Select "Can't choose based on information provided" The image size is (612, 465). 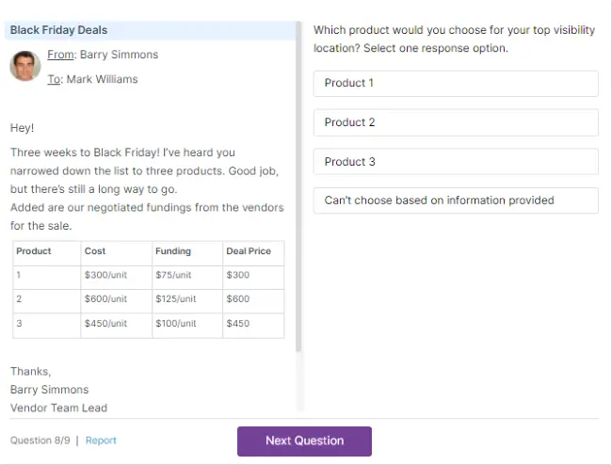point(456,200)
